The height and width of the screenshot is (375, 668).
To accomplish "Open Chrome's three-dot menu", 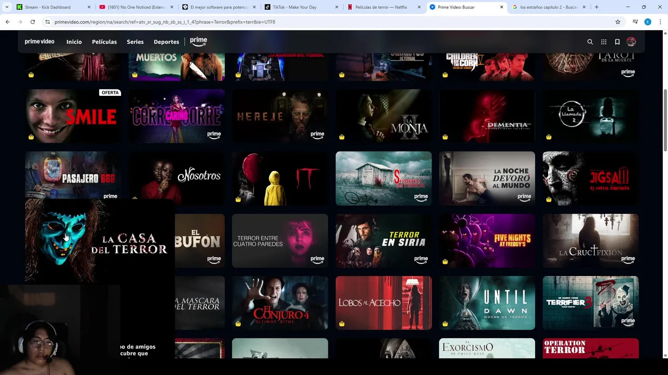I will (x=661, y=22).
